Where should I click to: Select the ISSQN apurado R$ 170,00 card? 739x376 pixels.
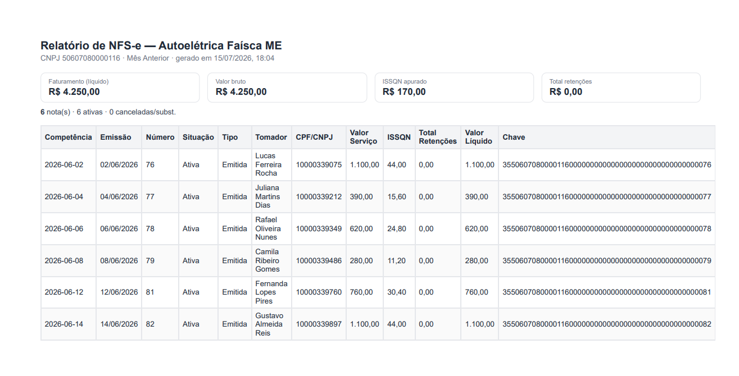point(454,88)
